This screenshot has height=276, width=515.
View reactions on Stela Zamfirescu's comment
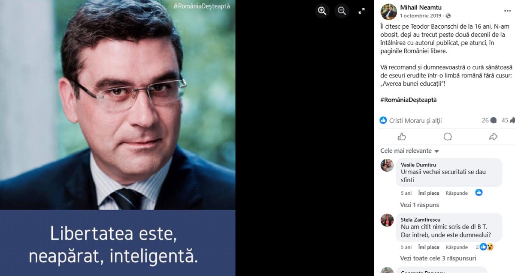coord(485,247)
